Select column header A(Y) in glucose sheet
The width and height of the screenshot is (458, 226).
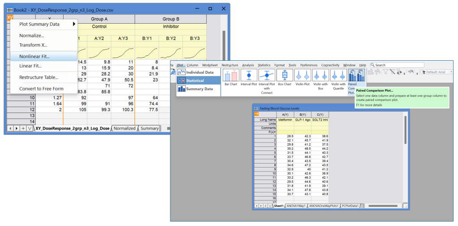point(285,114)
